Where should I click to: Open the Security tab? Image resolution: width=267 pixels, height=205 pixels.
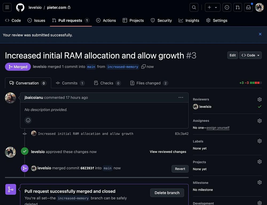pyautogui.click(x=161, y=21)
